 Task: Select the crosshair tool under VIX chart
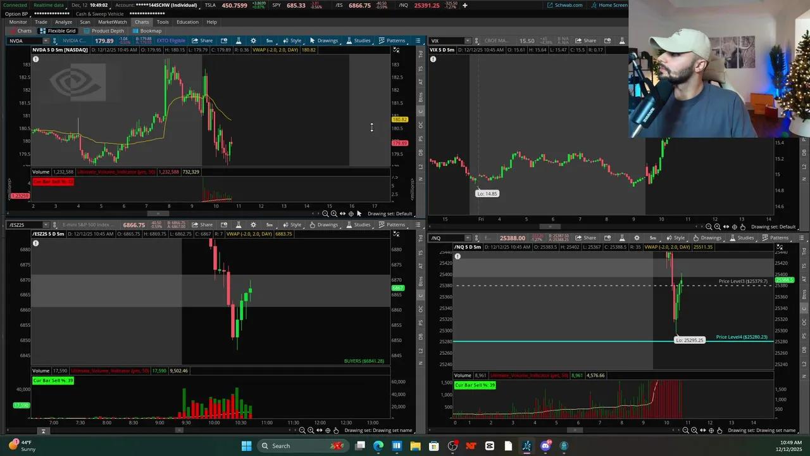click(x=734, y=227)
